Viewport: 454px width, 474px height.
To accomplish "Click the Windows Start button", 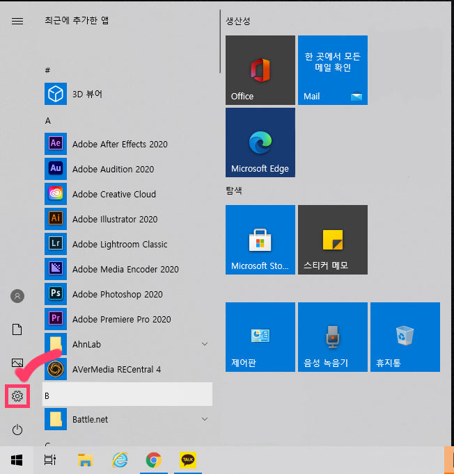I will pyautogui.click(x=17, y=460).
